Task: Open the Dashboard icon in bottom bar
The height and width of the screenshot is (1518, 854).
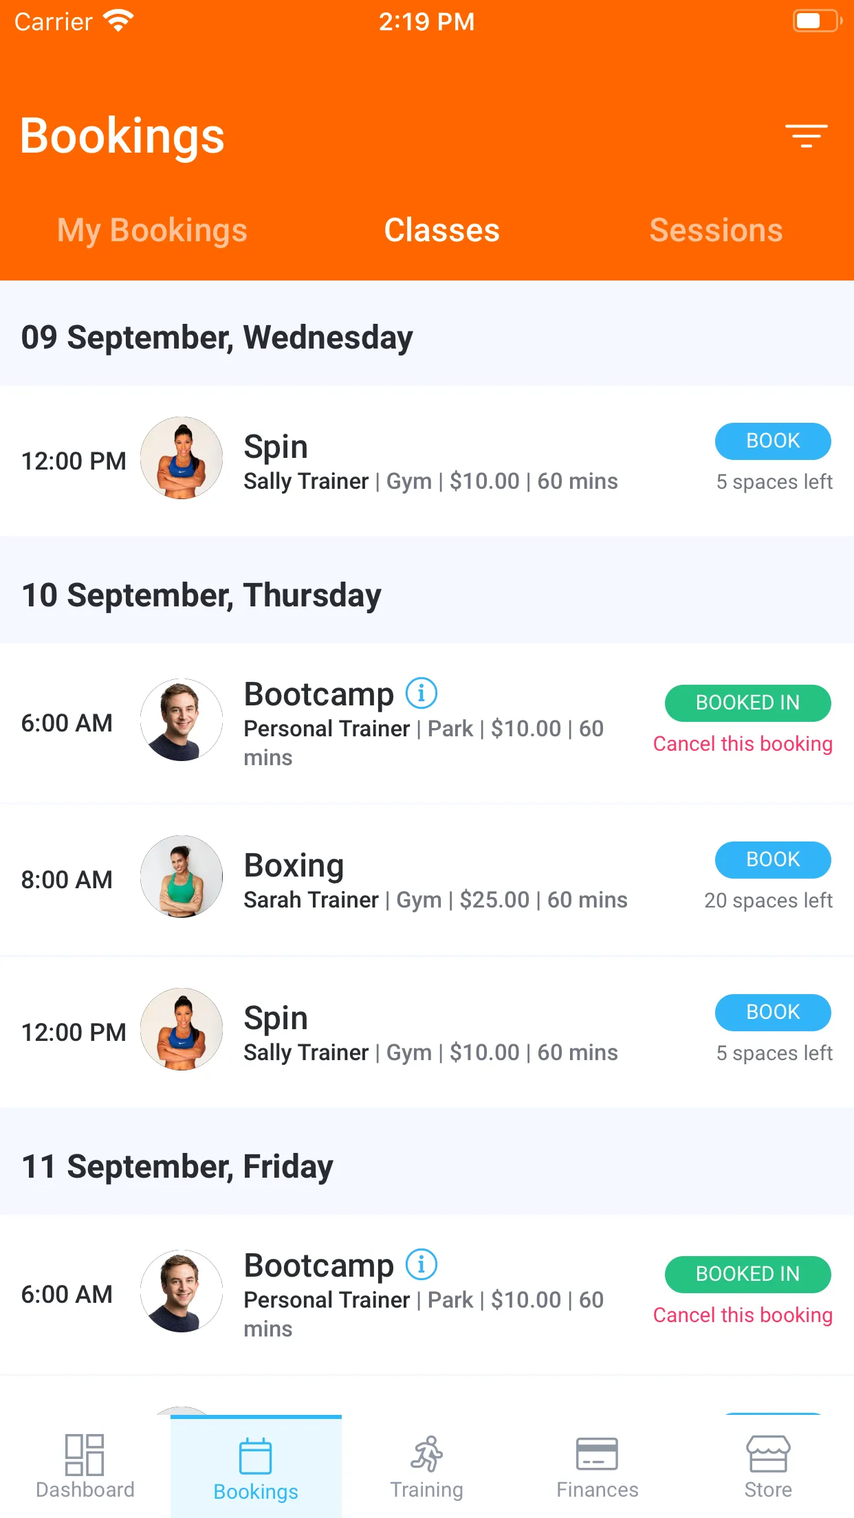Action: tap(85, 1454)
